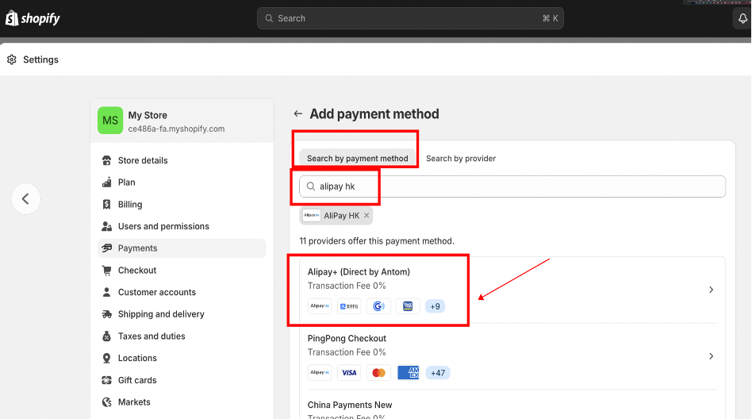This screenshot has height=419, width=752.
Task: Open Billing settings section
Action: pos(130,204)
